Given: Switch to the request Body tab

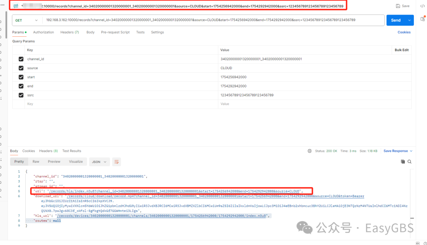Looking at the screenshot, I should pyautogui.click(x=91, y=32).
